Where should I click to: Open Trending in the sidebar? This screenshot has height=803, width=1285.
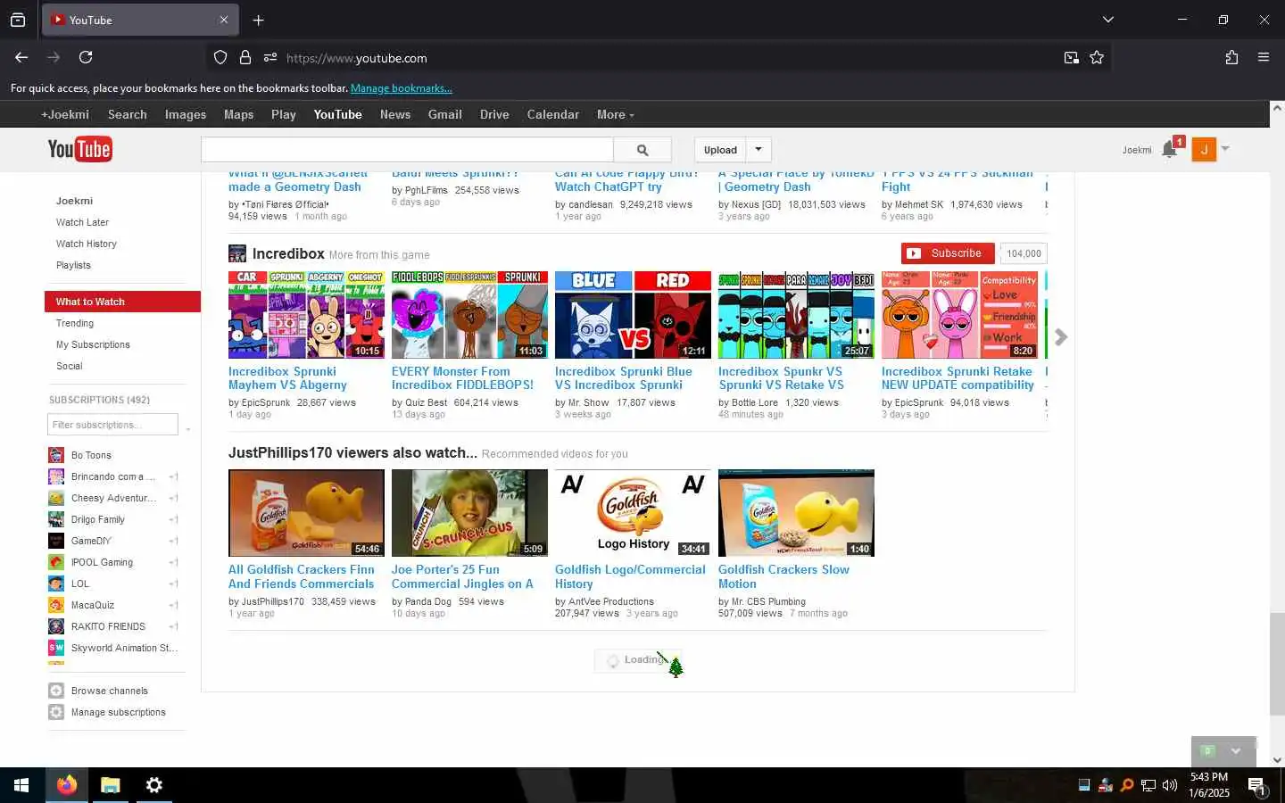tap(75, 323)
